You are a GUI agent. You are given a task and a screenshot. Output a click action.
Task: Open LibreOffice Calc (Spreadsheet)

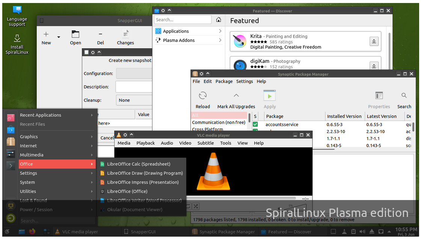click(142, 164)
